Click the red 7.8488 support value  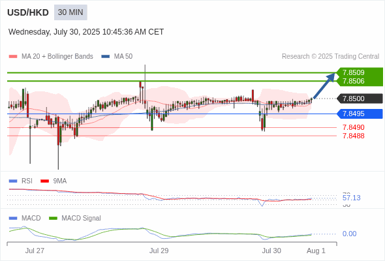click(353, 136)
